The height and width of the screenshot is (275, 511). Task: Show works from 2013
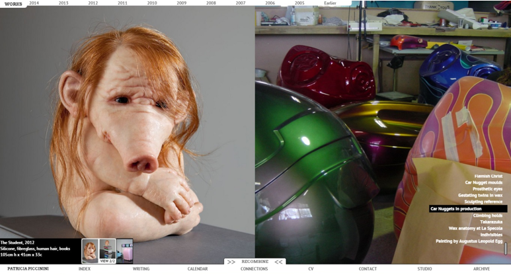pos(63,3)
